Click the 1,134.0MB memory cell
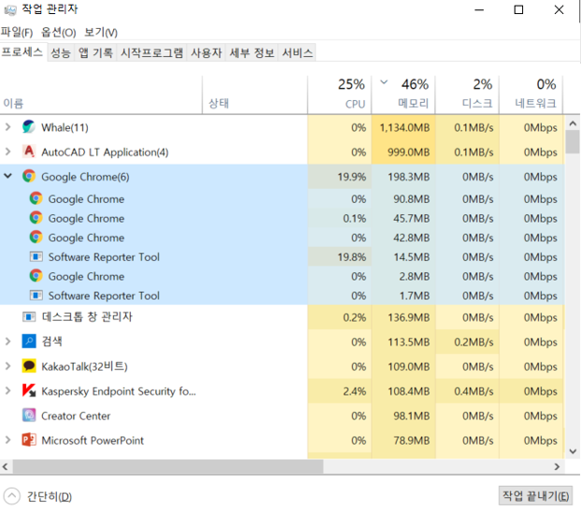 point(403,127)
